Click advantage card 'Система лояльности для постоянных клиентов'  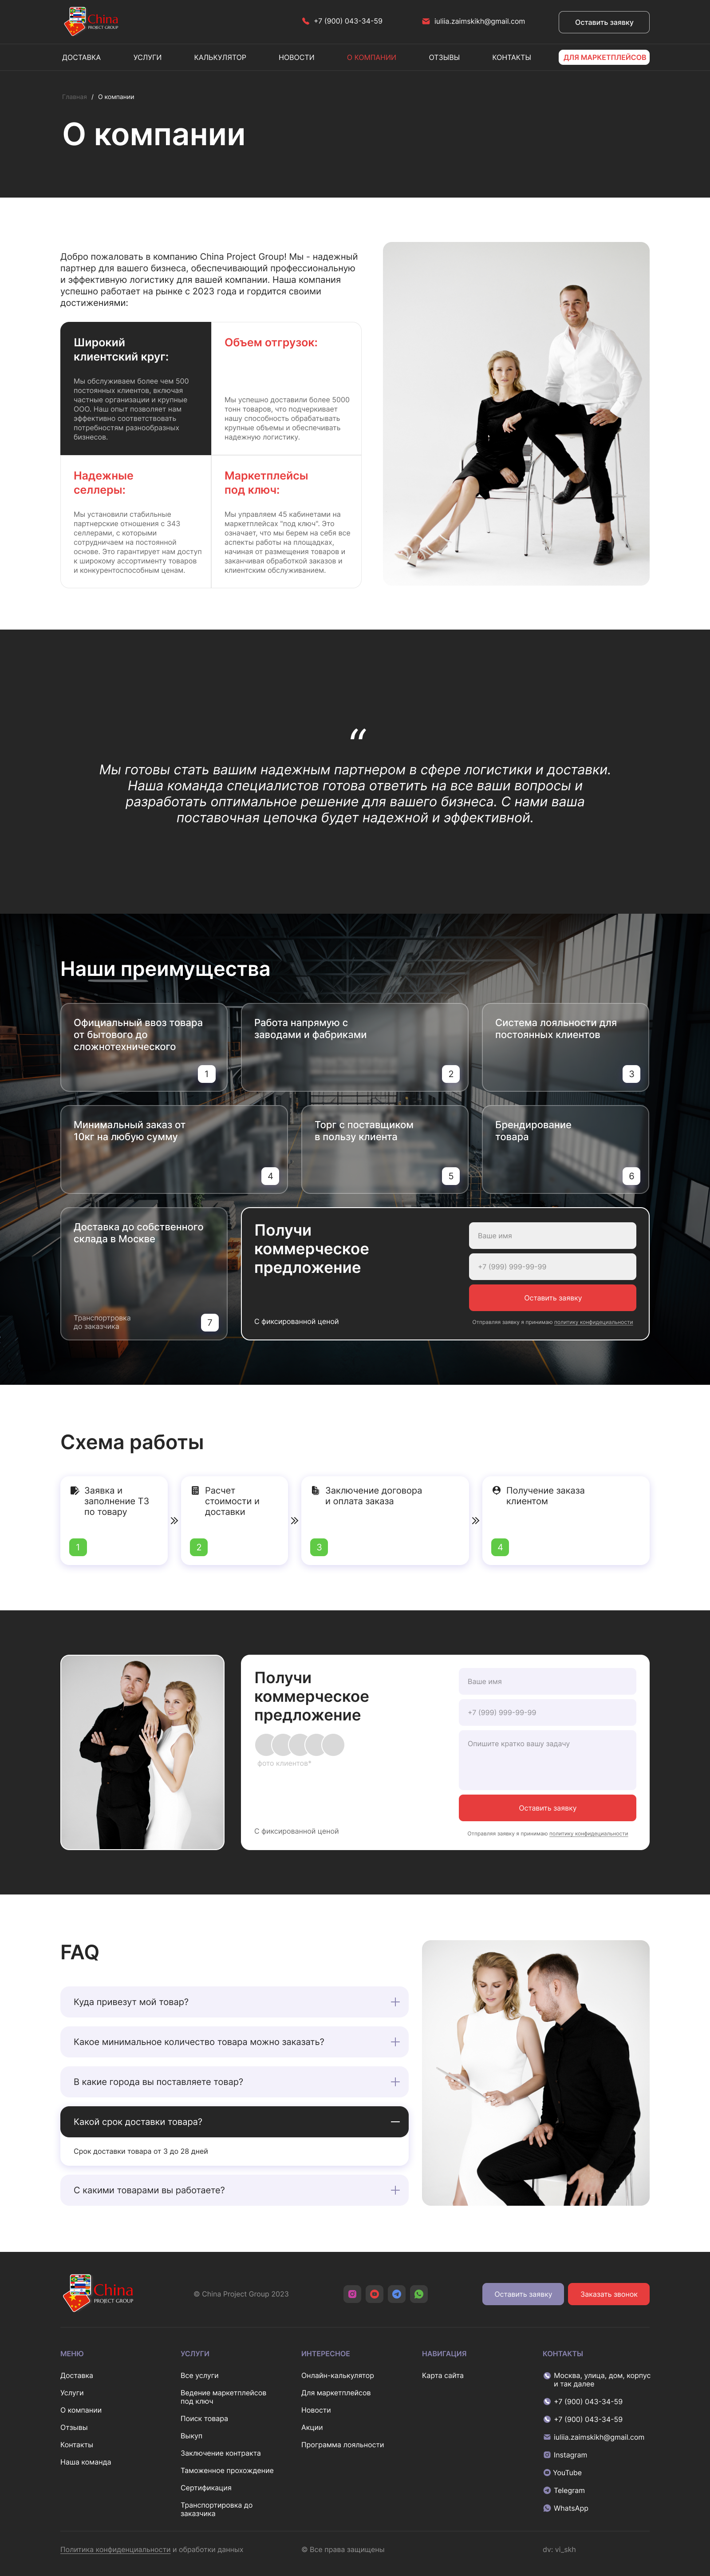(565, 1047)
